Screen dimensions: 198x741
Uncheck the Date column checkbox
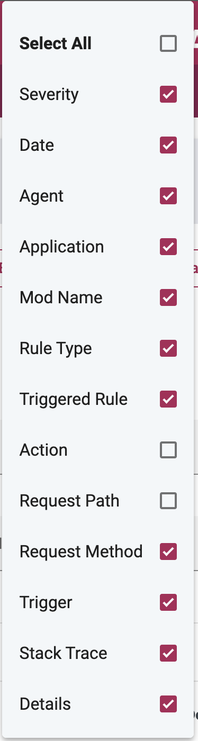(x=168, y=146)
